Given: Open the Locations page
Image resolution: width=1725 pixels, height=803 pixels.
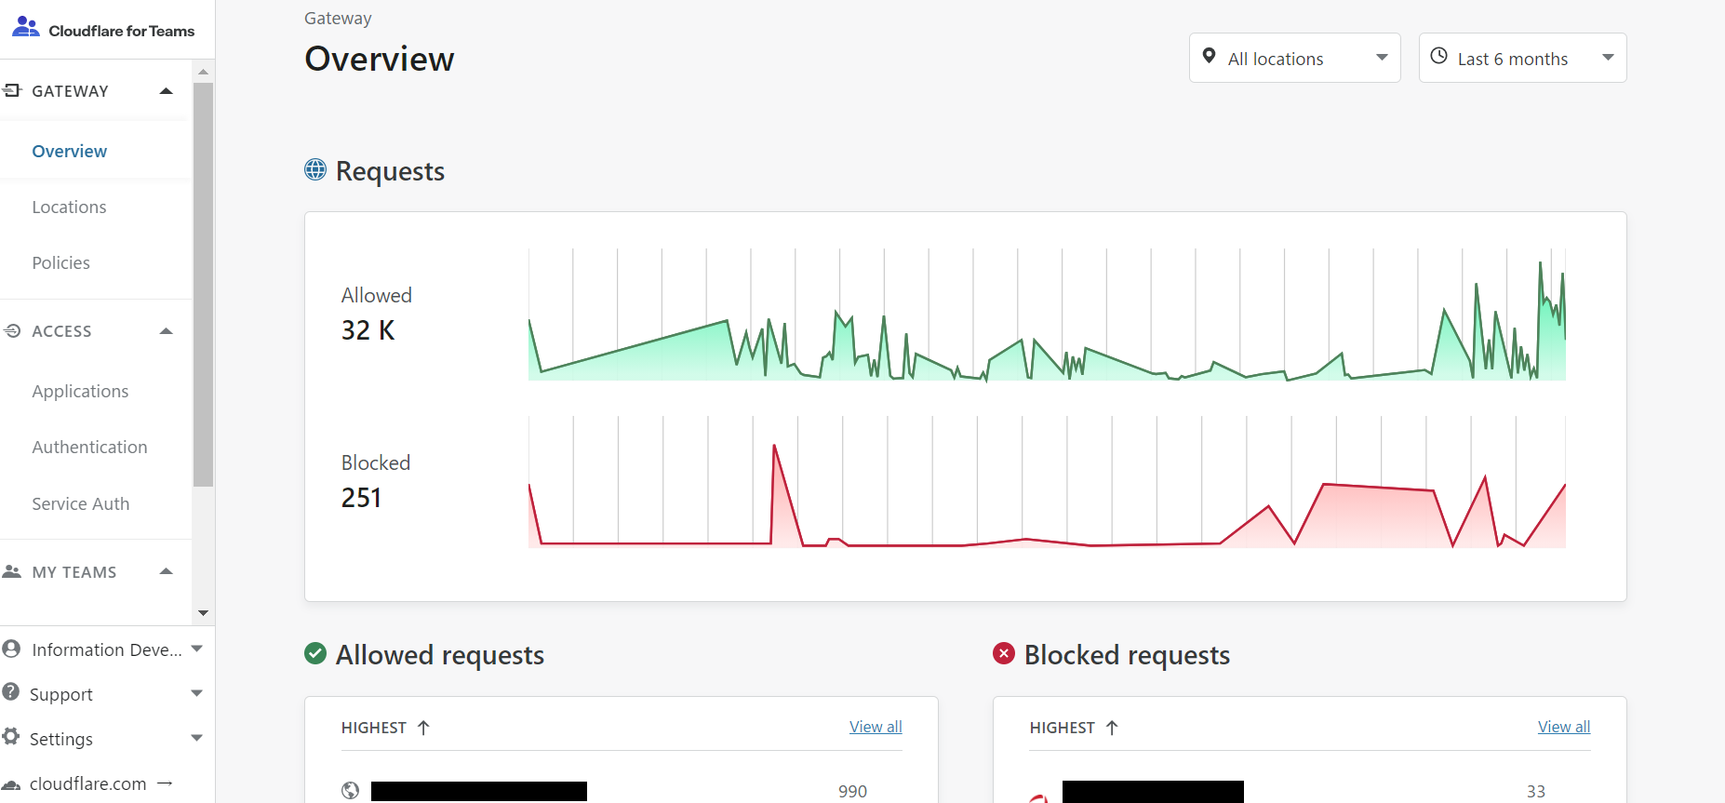Looking at the screenshot, I should point(69,207).
